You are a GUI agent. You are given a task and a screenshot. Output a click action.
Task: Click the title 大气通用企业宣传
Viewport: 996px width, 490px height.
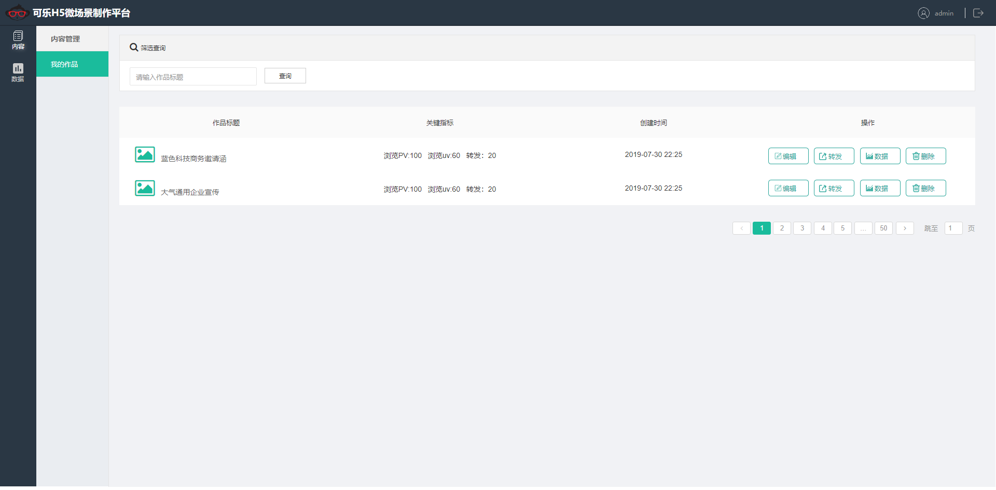click(x=190, y=192)
